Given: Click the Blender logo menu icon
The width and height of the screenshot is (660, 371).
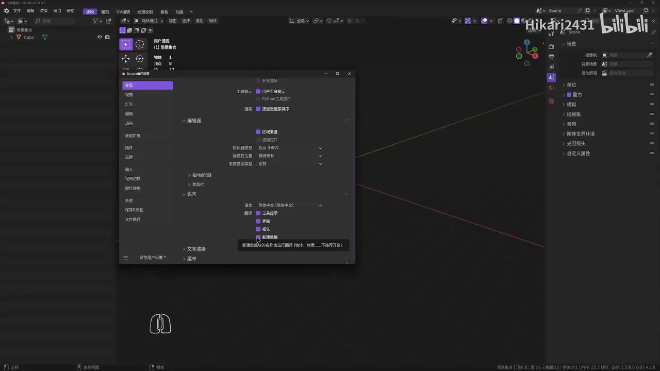Looking at the screenshot, I should pos(6,11).
